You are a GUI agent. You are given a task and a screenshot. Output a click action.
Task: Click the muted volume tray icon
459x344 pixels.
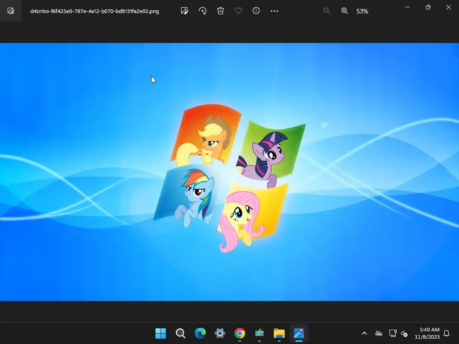click(x=404, y=333)
